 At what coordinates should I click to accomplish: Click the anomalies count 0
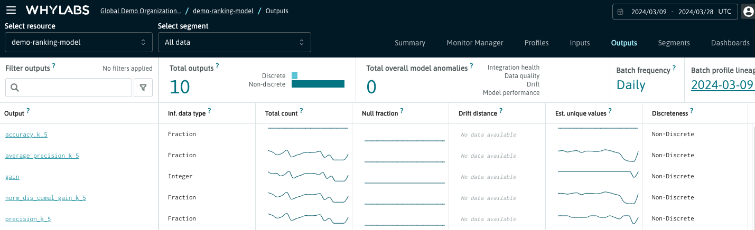(371, 87)
